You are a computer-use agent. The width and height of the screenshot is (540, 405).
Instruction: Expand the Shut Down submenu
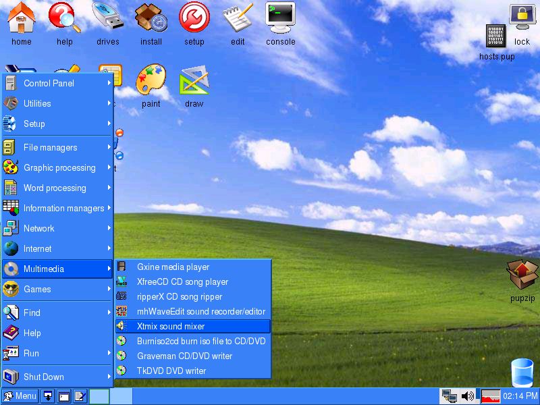pos(57,377)
